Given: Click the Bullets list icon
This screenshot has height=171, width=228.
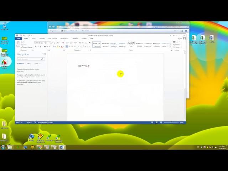Looking at the screenshot, I should (x=67, y=43).
